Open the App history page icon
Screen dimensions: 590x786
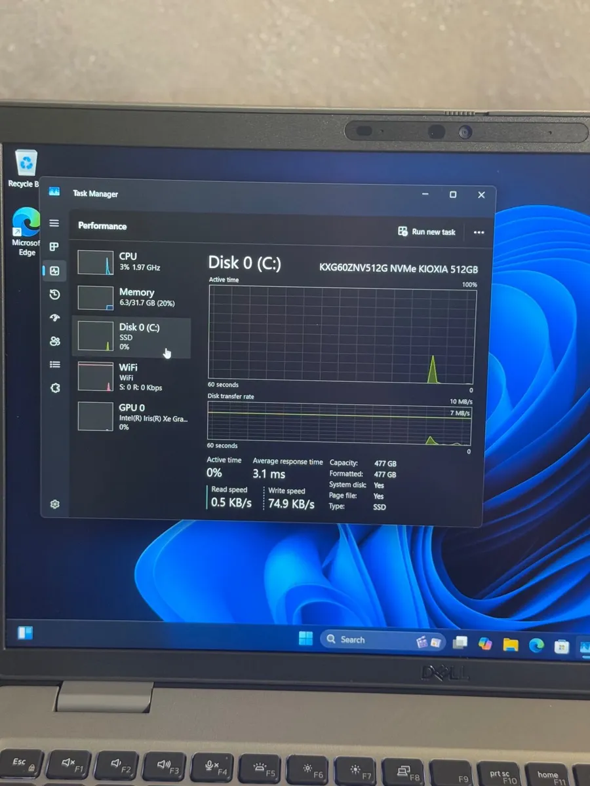click(x=55, y=294)
